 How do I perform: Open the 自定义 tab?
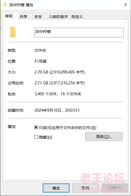77,17
